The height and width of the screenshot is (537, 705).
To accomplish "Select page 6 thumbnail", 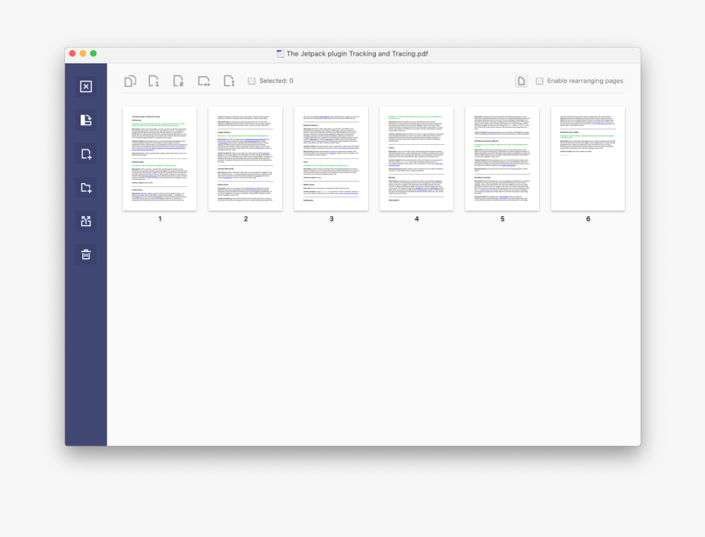I will pos(587,158).
